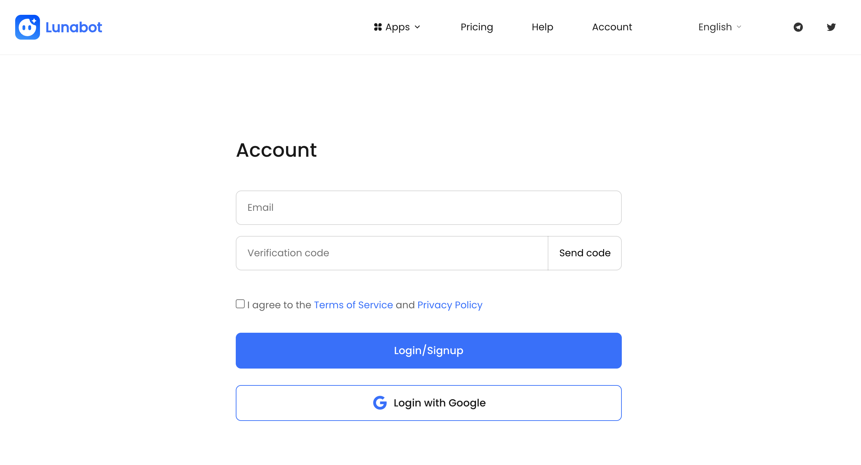
Task: Click the Google G logo icon
Action: (380, 403)
